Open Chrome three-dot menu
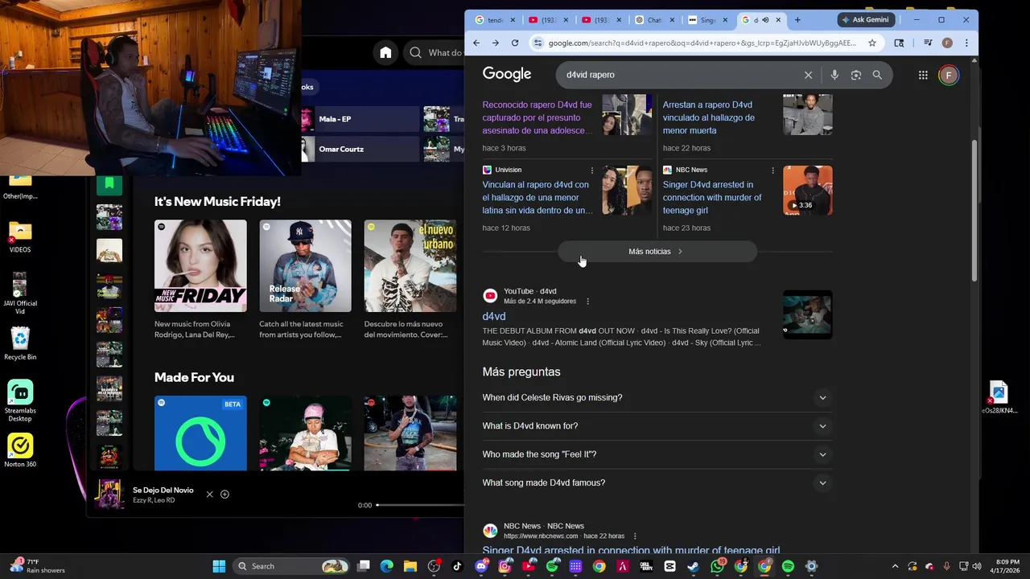 [x=966, y=43]
